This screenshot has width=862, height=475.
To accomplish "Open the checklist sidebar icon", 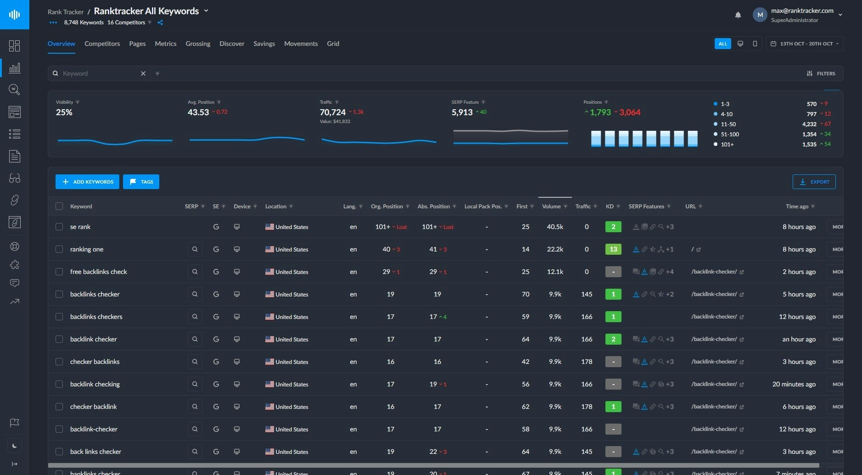I will 15,134.
